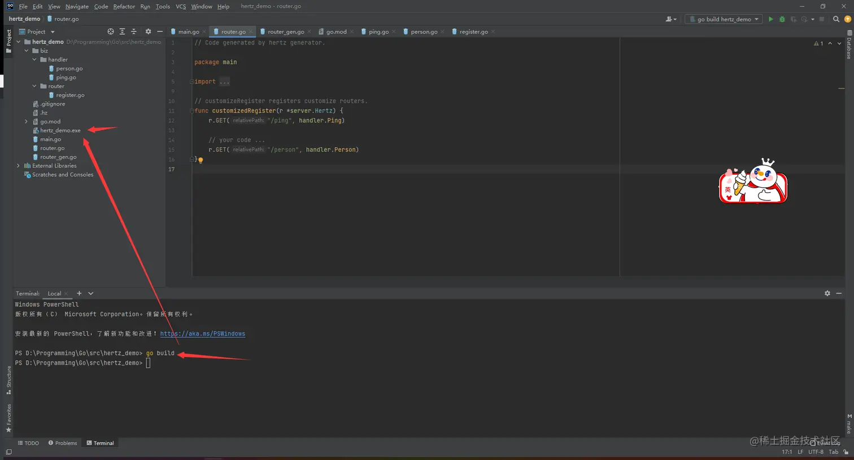Switch to register.go editor tab
This screenshot has height=460, width=854.
473,32
